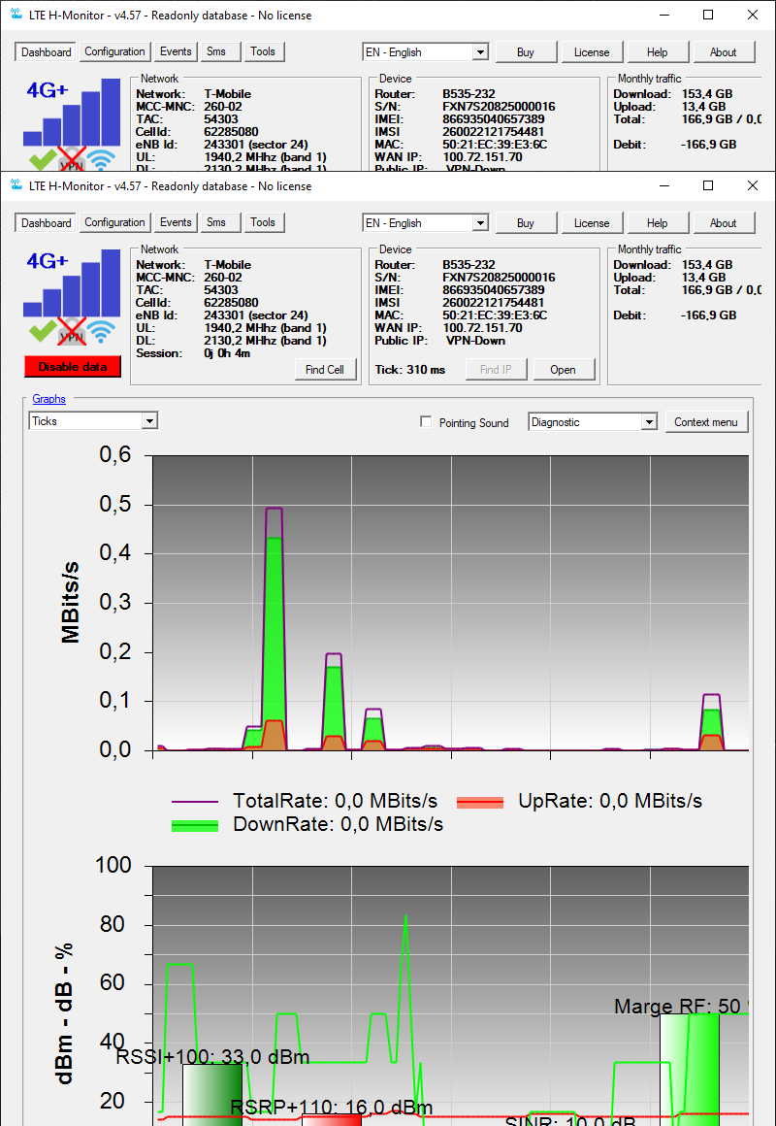The image size is (776, 1126).
Task: Click the purple TotalRate legend line
Action: [x=195, y=802]
